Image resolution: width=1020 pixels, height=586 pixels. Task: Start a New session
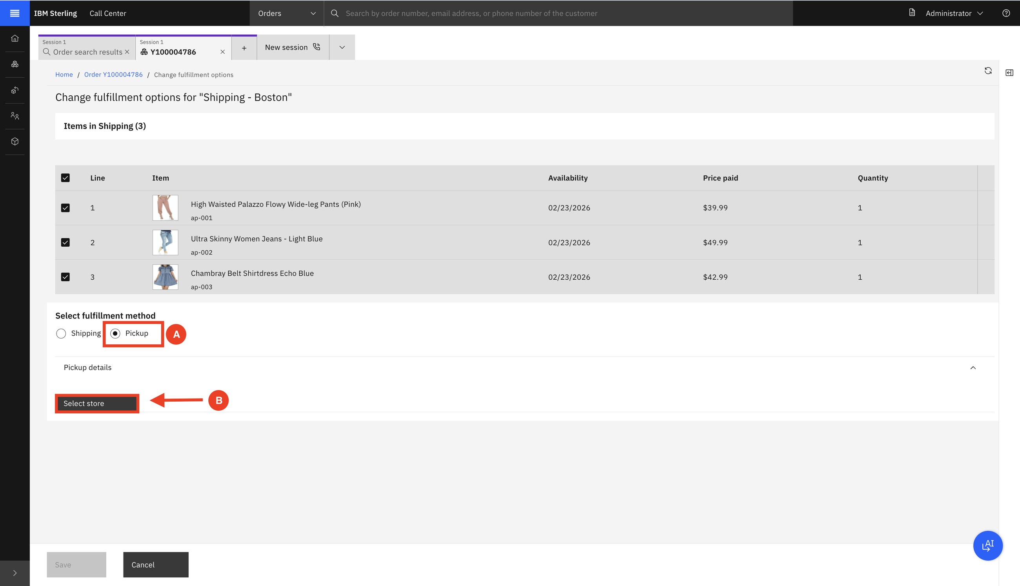point(293,47)
